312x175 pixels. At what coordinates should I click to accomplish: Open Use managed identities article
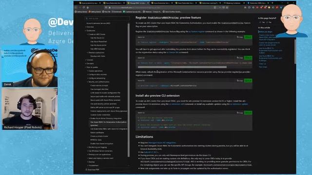(99, 89)
